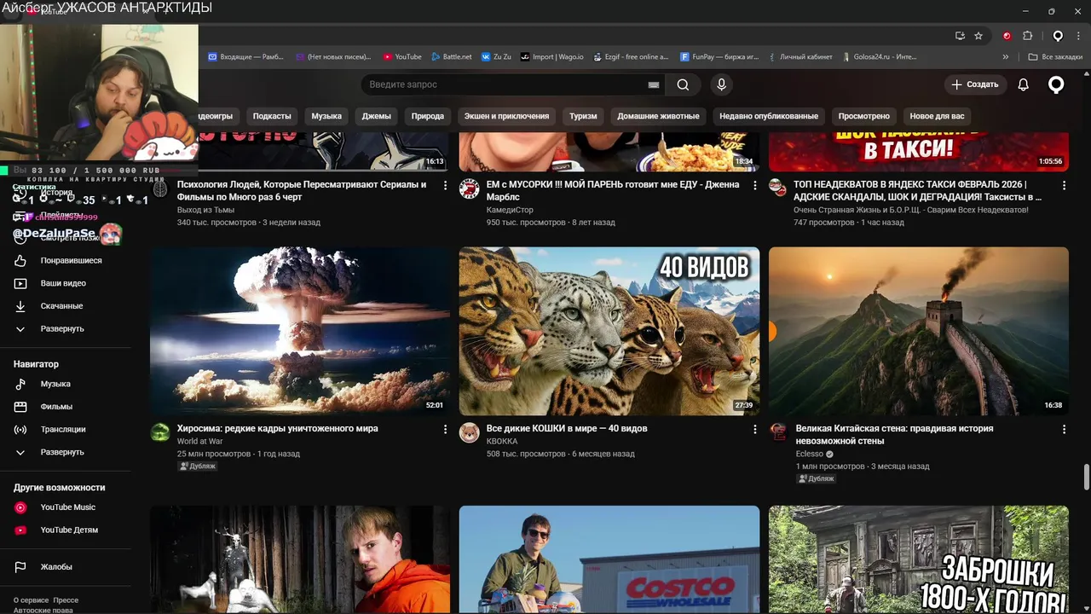Viewport: 1091px width, 614px height.
Task: Click the install app icon in the address bar
Action: click(x=960, y=36)
